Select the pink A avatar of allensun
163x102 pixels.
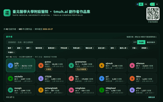click(132, 66)
